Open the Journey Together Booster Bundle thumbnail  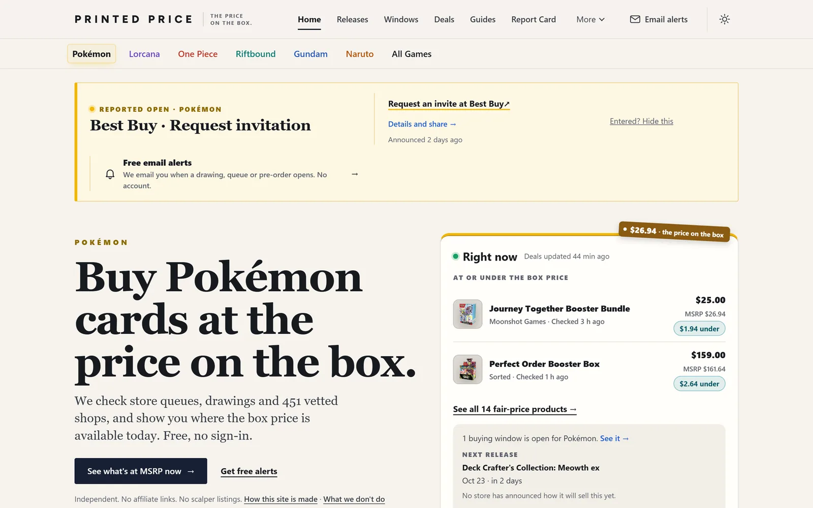[x=467, y=314]
